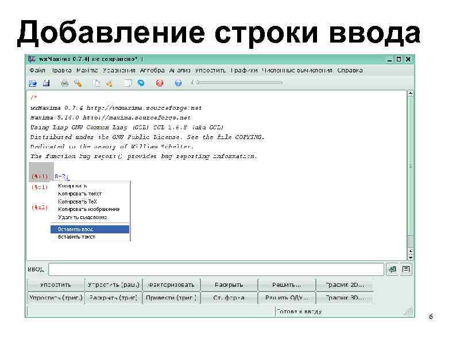Screen dimensions: 456x342
Task: Click the wxmaxima.sourceforge.net line
Action: [x=116, y=108]
